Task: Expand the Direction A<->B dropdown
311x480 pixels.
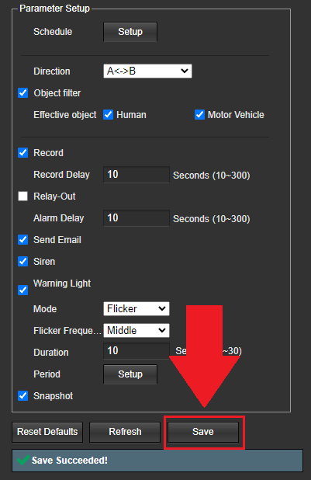Action: click(147, 71)
